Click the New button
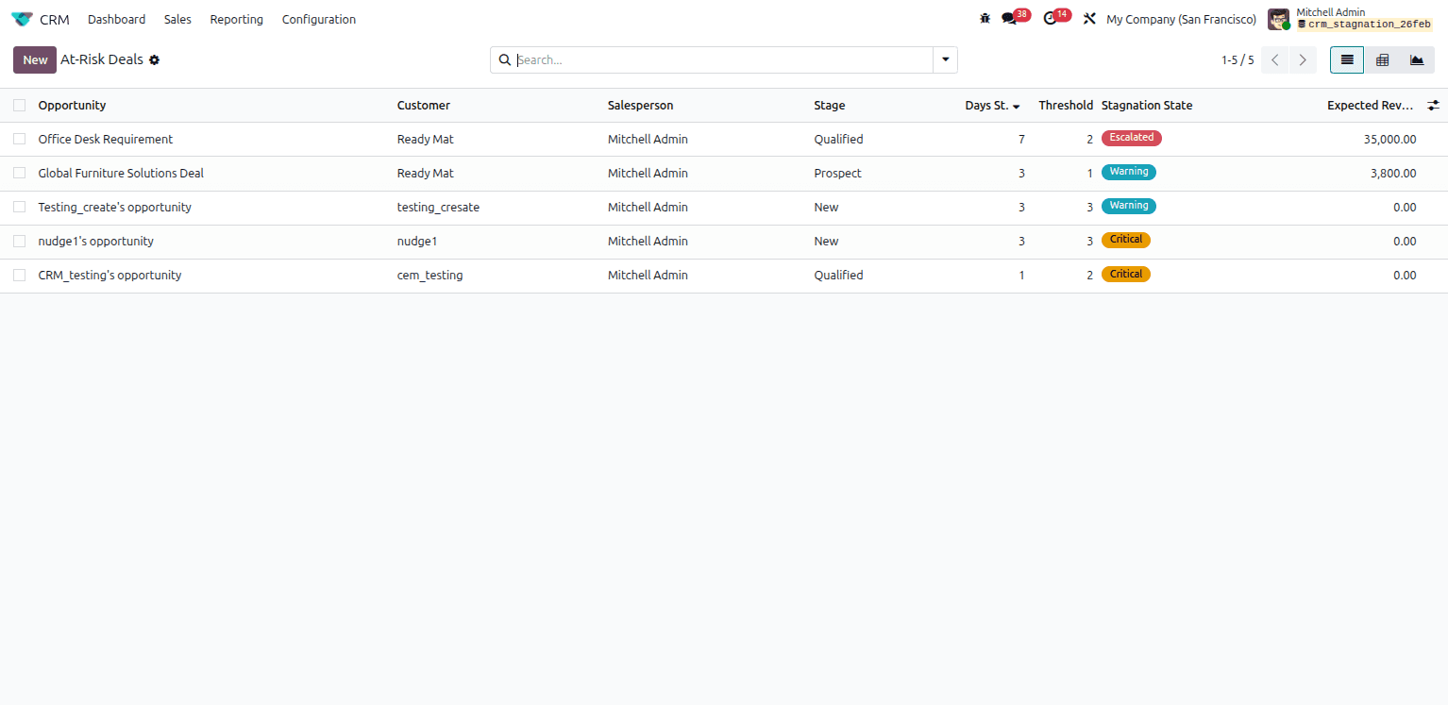The width and height of the screenshot is (1448, 705). tap(35, 59)
